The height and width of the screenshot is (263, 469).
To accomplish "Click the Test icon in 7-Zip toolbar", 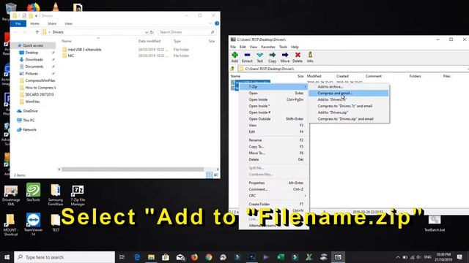I will pyautogui.click(x=259, y=56).
